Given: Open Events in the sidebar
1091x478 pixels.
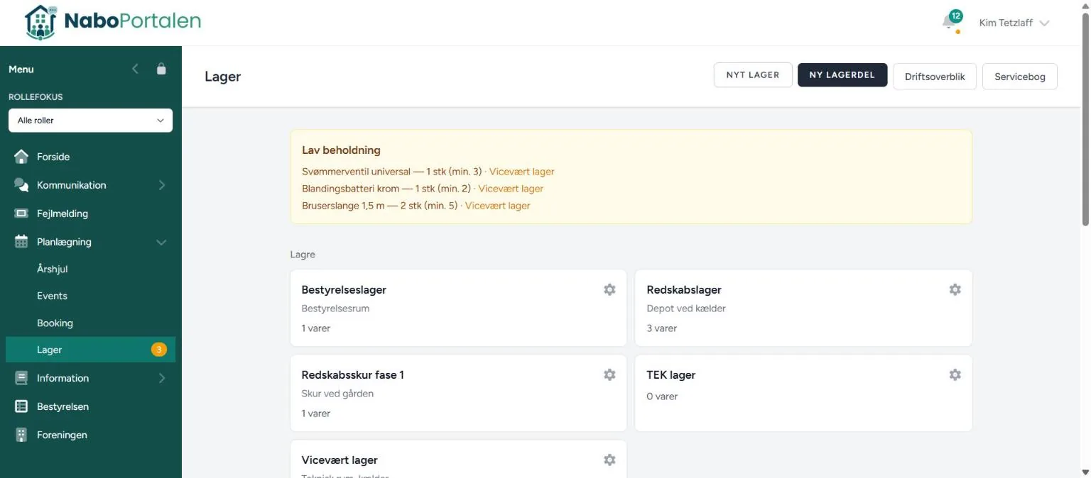Looking at the screenshot, I should point(52,296).
